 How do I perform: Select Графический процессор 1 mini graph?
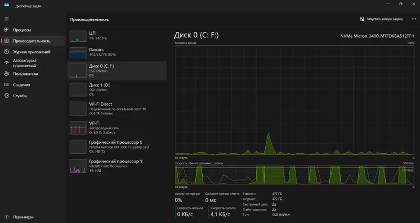point(78,166)
